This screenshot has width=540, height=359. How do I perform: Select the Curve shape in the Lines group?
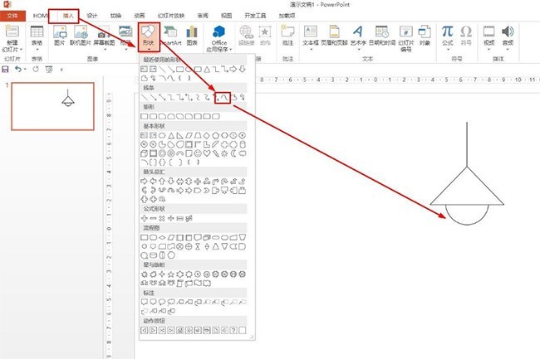(x=224, y=98)
